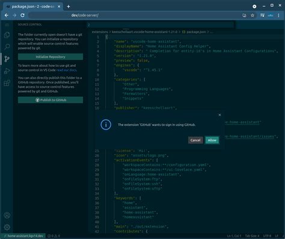
Task: Open the browser three-dot menu
Action: click(x=278, y=15)
